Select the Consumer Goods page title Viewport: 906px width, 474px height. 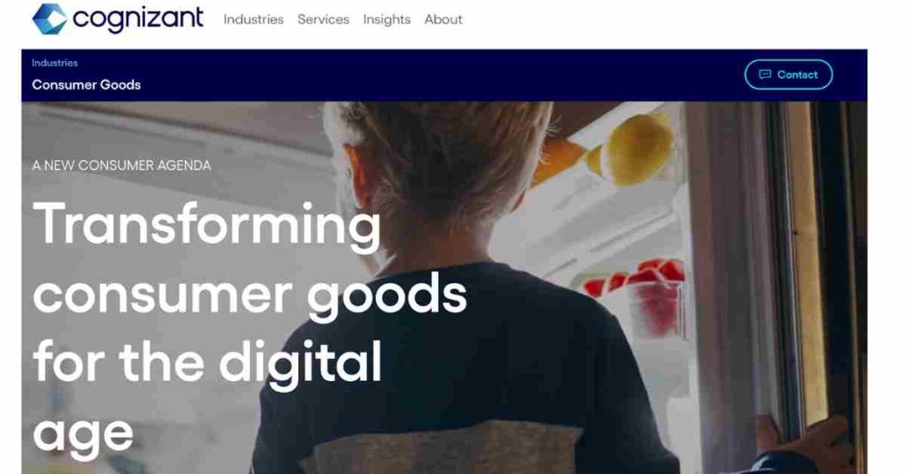point(86,85)
